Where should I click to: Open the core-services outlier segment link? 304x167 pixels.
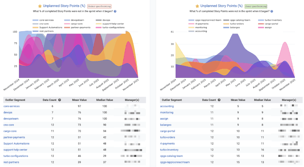[11, 106]
